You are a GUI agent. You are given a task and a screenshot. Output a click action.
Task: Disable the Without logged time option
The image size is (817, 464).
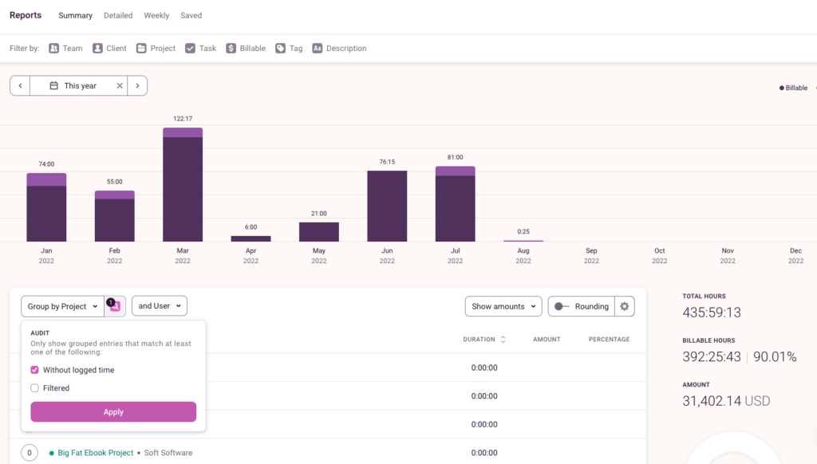[x=34, y=370]
